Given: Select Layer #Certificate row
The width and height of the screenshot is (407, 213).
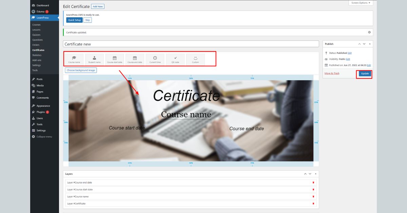Looking at the screenshot, I should [x=191, y=204].
